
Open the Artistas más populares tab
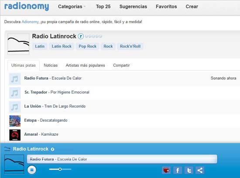[x=85, y=65]
